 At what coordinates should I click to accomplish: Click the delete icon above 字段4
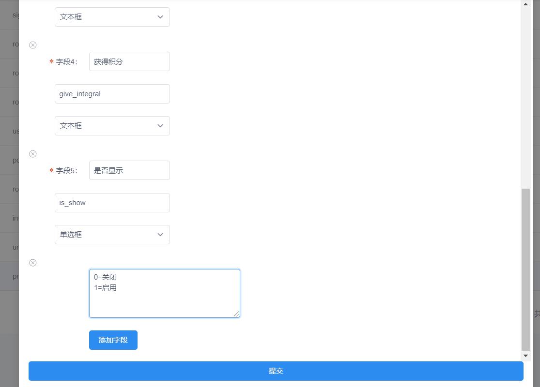tap(32, 45)
